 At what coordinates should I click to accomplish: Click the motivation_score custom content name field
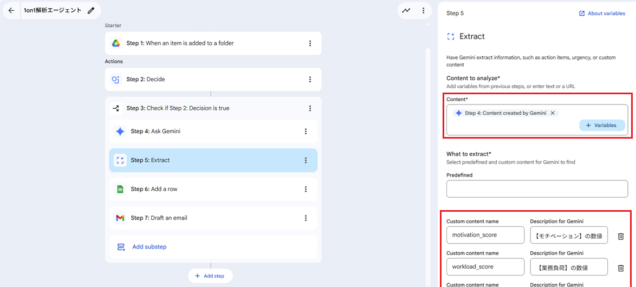coord(485,235)
